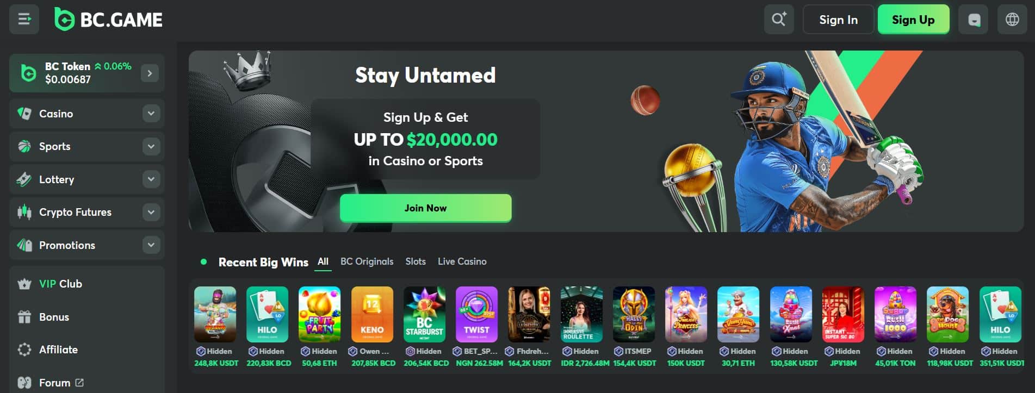The height and width of the screenshot is (393, 1035).
Task: Switch to the BC Originals tab
Action: tap(367, 261)
